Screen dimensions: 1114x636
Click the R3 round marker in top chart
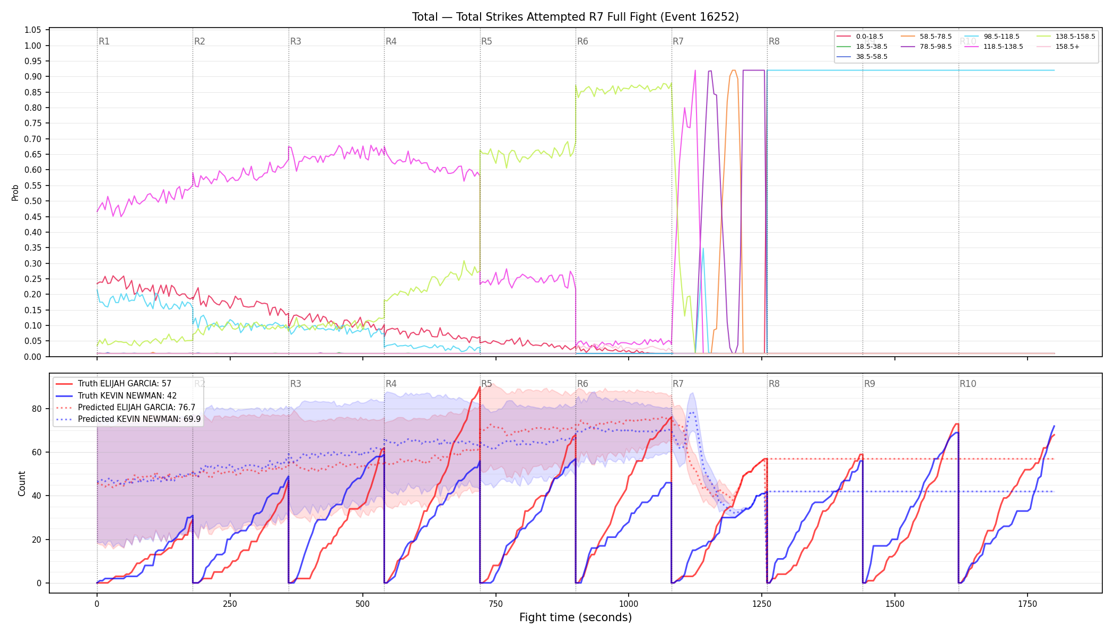(295, 41)
